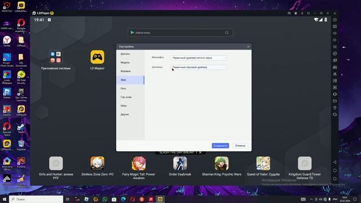The height and width of the screenshot is (203, 361).
Task: Open LDPlayer9 desktop shortcut
Action: pyautogui.click(x=21, y=111)
